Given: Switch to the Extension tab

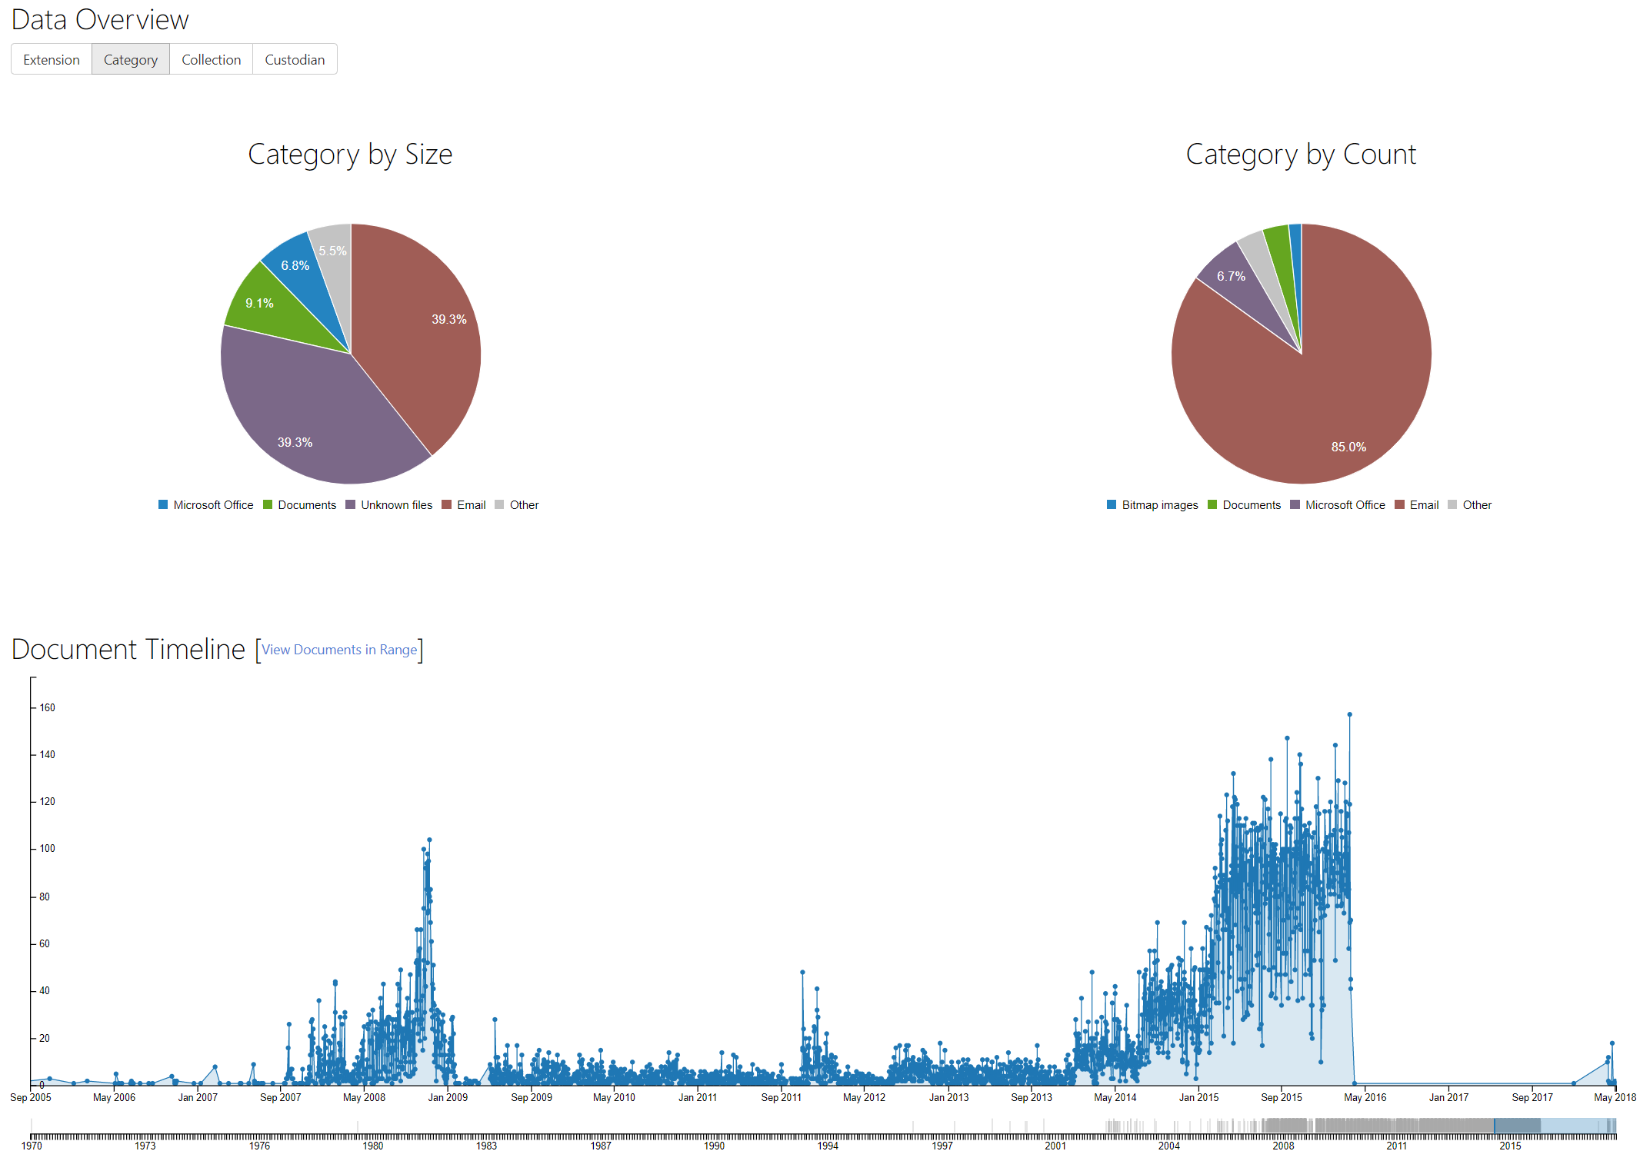Looking at the screenshot, I should 51,59.
